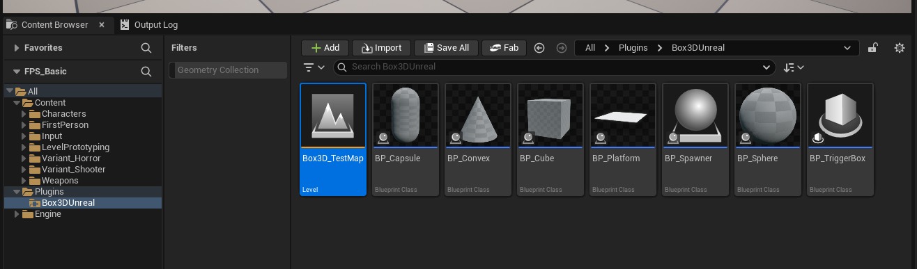Open the Fab marketplace button
The image size is (917, 269).
(504, 48)
